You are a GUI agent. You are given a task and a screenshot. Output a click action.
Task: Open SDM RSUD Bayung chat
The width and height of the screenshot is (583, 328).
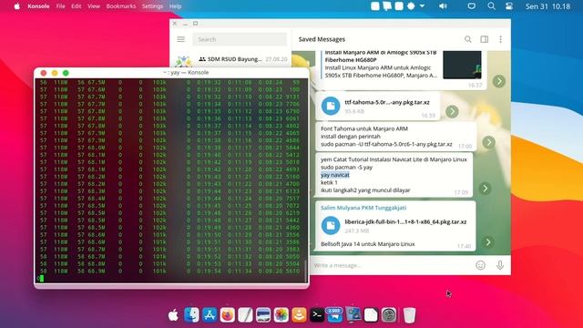[230, 60]
